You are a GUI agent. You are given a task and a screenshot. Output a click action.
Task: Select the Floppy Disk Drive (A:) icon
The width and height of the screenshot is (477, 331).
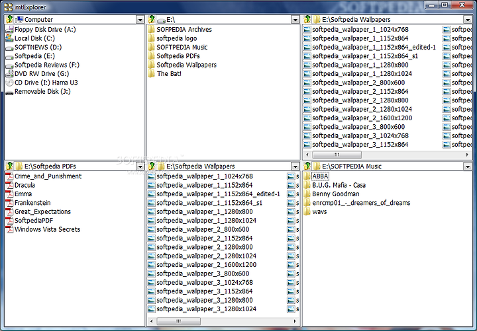point(9,30)
